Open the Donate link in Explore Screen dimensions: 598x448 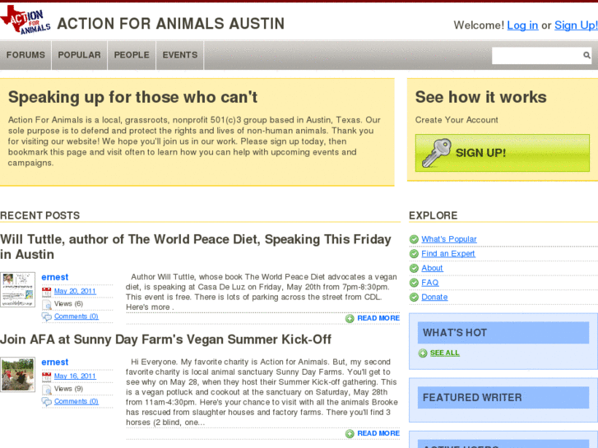click(x=434, y=298)
